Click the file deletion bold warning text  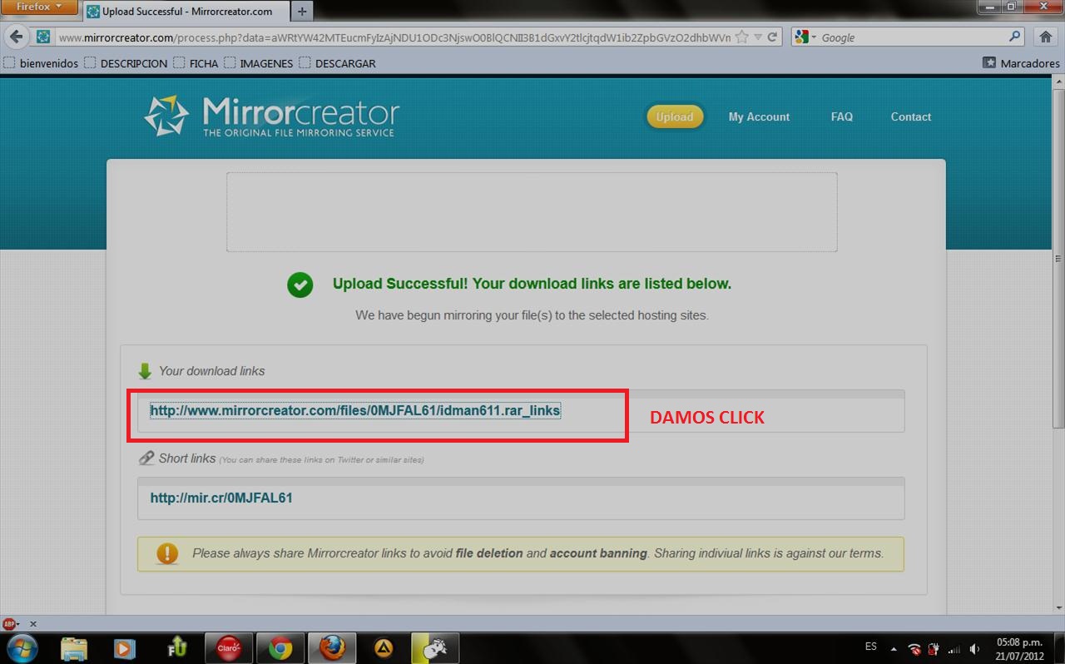point(489,553)
